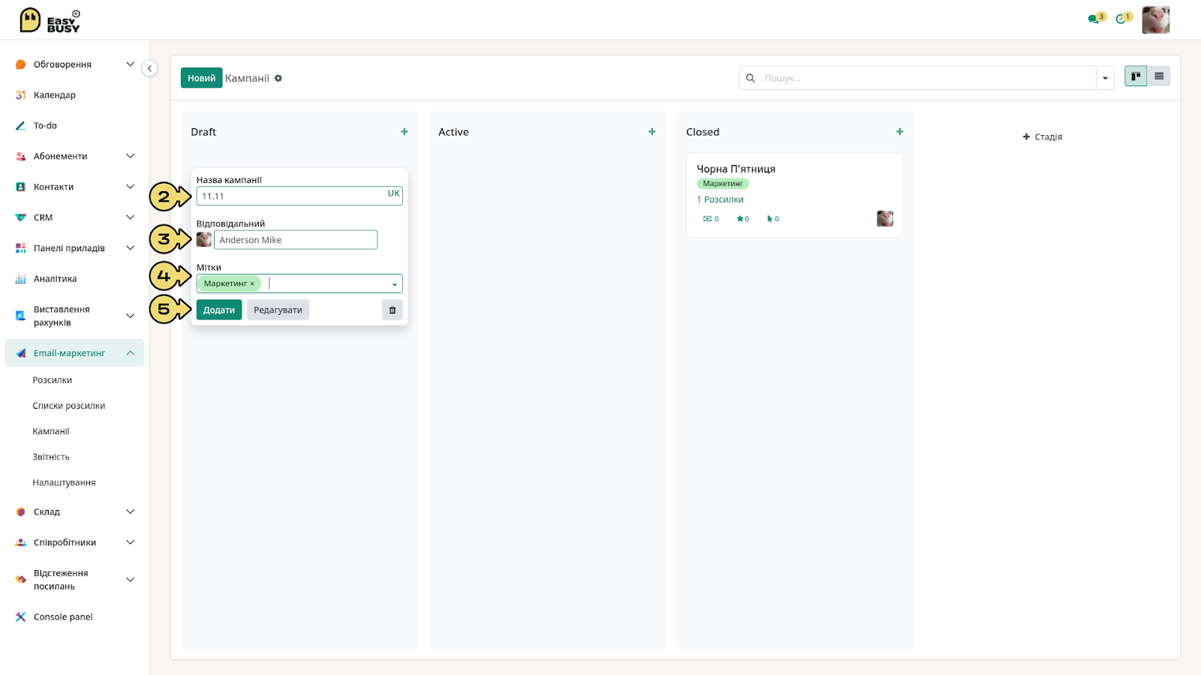Open Аналітика in the sidebar
This screenshot has width=1201, height=675.
tap(55, 279)
